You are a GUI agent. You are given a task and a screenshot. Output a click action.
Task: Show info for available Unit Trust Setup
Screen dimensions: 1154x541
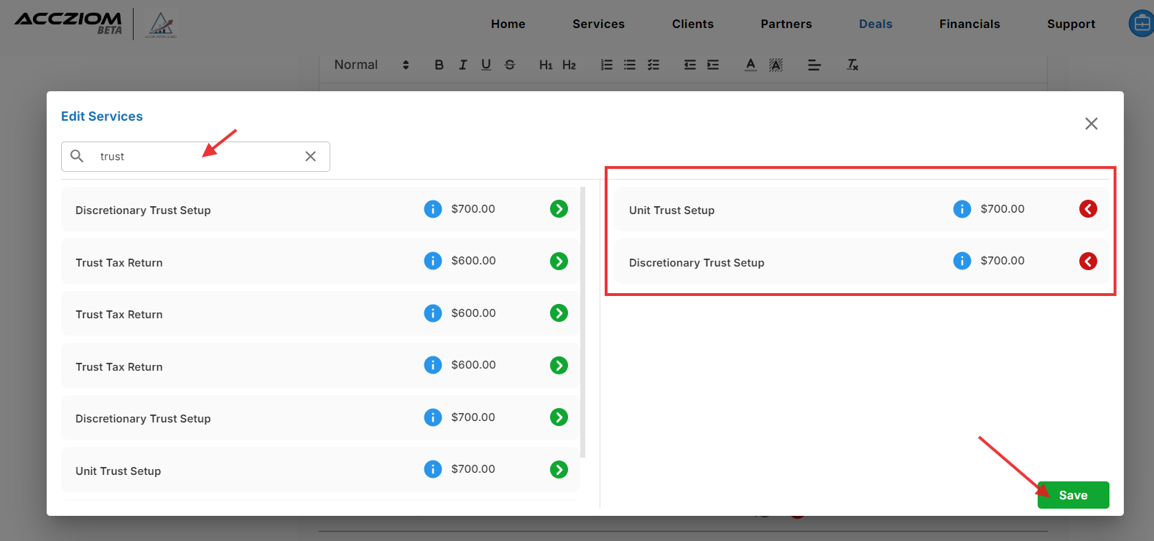[x=432, y=469]
